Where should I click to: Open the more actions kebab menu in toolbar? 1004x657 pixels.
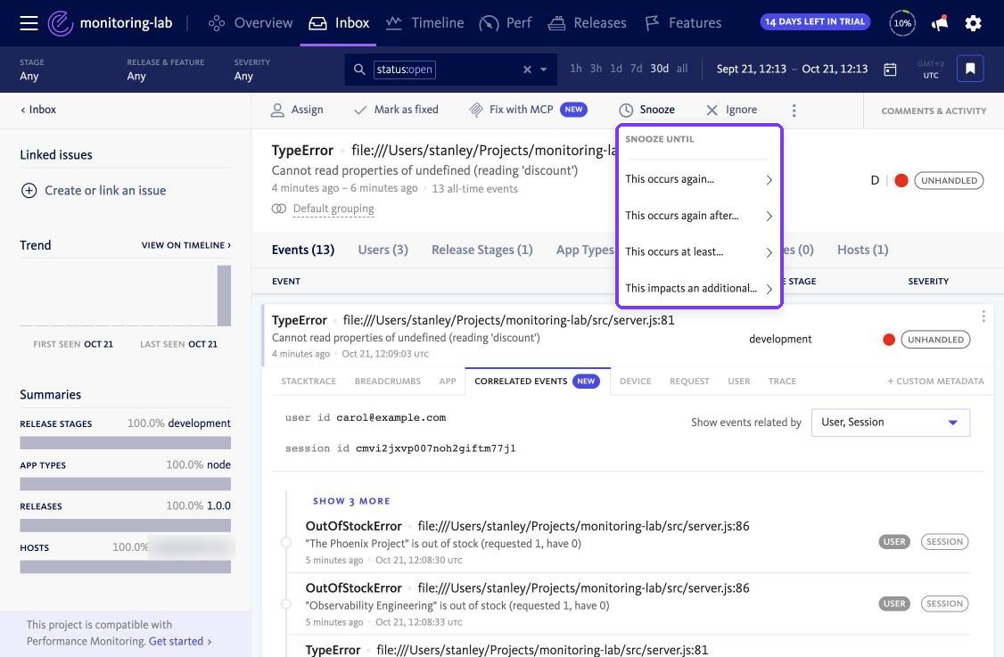pos(794,111)
